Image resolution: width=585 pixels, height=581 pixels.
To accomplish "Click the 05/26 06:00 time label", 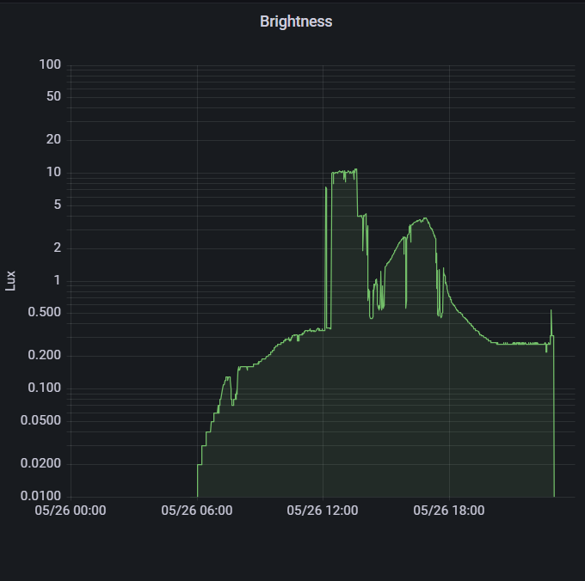I will 197,511.
